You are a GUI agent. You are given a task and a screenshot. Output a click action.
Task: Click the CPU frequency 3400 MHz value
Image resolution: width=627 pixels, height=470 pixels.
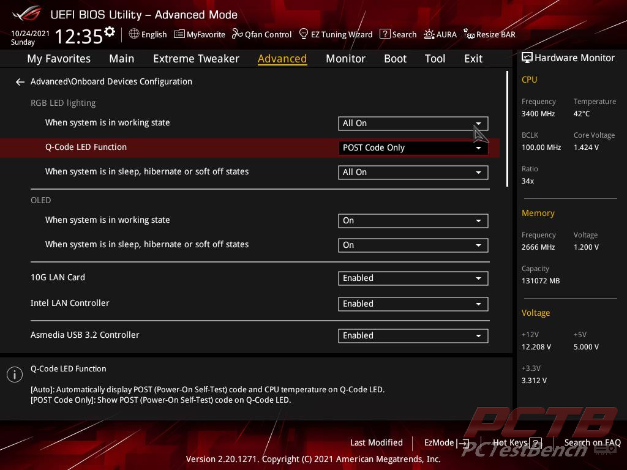[538, 114]
